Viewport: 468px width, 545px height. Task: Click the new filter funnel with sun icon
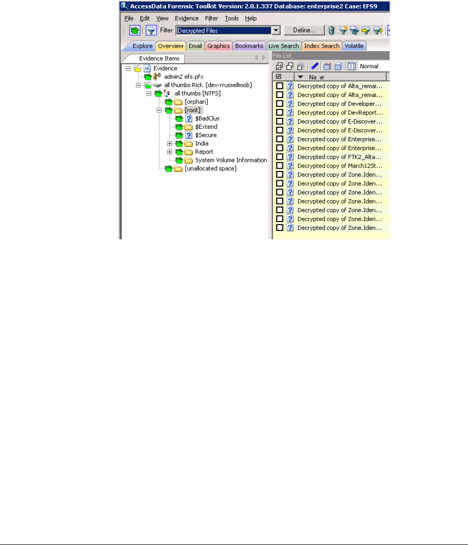(343, 31)
